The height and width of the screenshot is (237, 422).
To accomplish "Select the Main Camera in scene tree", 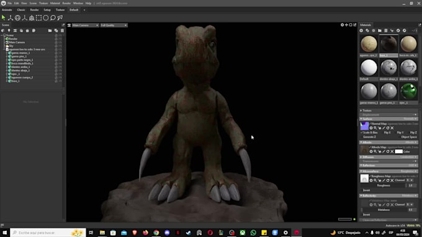I will tap(17, 43).
